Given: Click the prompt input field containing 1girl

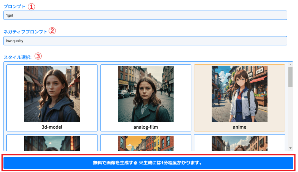Looking at the screenshot, I should click(145, 15).
